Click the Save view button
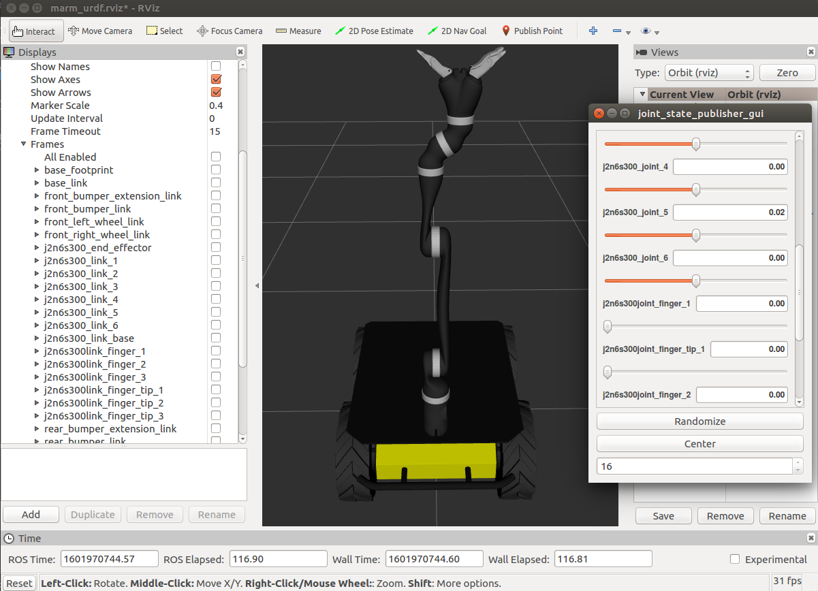The height and width of the screenshot is (591, 818). [x=663, y=516]
